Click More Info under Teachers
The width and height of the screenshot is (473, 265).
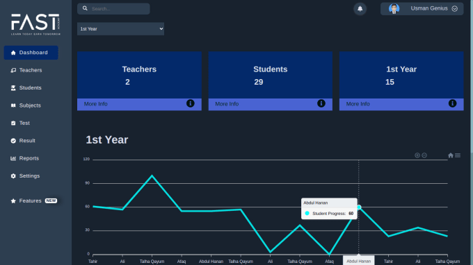click(95, 104)
